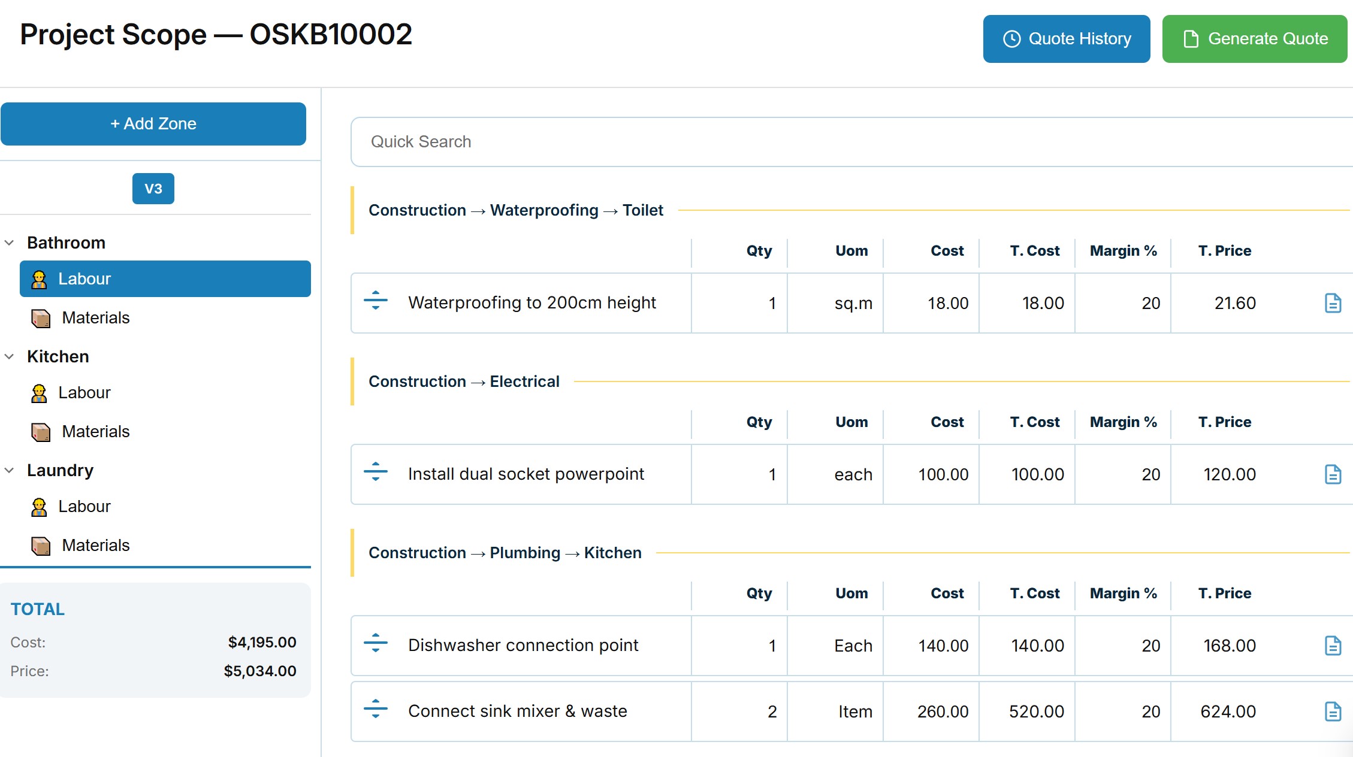The width and height of the screenshot is (1353, 757).
Task: Open document icon for Connect sink mixer & waste
Action: [1333, 711]
